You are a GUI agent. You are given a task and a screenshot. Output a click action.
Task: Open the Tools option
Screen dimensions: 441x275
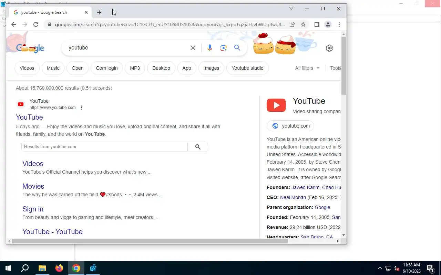[335, 68]
